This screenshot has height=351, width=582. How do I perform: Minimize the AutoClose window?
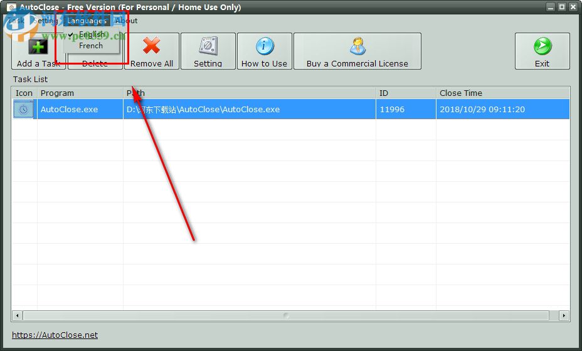coord(551,7)
